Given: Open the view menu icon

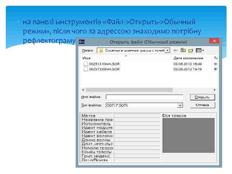Looking at the screenshot, I should (200, 51).
